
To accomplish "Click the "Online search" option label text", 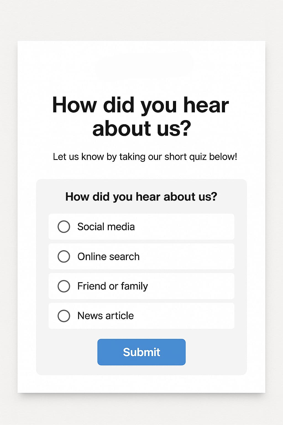I will click(108, 257).
